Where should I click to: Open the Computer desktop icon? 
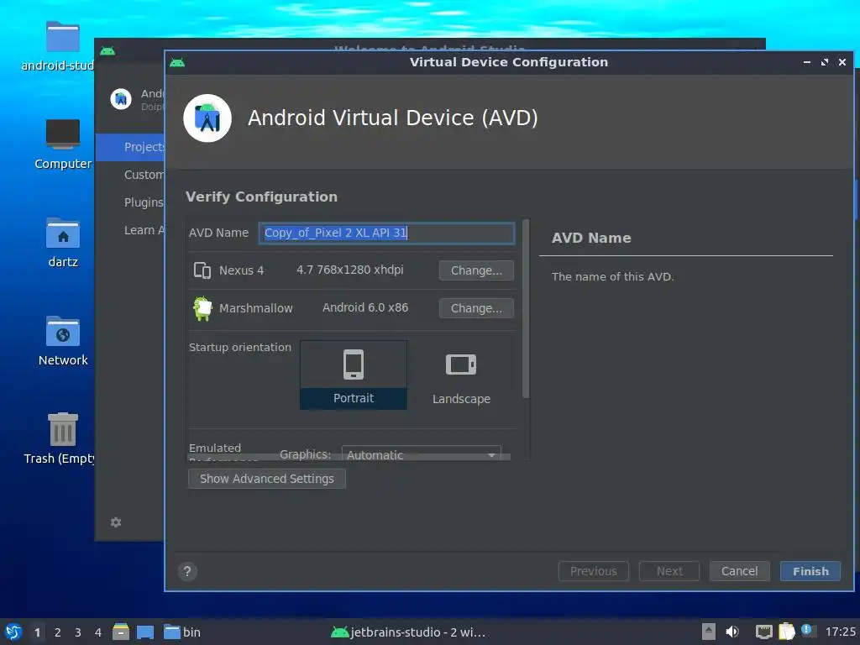(62, 144)
